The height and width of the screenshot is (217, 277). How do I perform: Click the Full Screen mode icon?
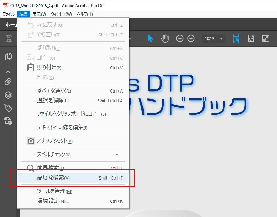point(266,38)
